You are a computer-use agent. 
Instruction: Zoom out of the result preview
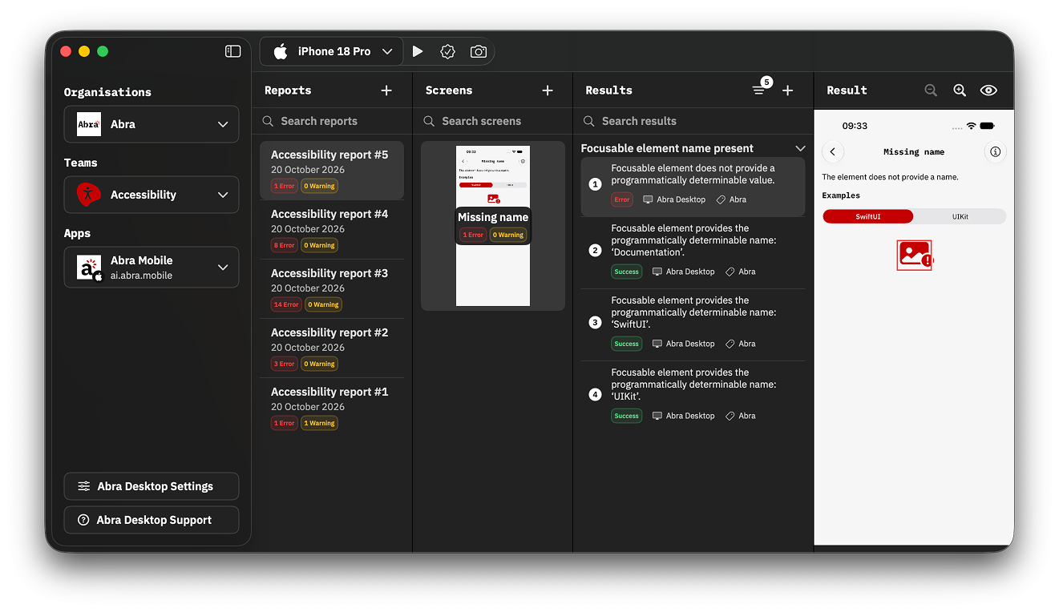coord(931,91)
